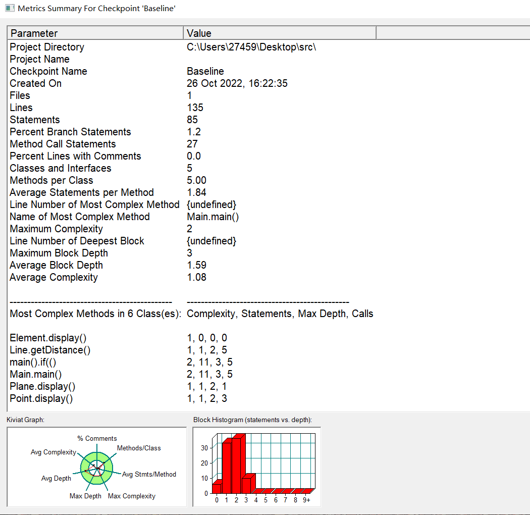Select the Maximum Complexity row
The height and width of the screenshot is (515, 530).
click(57, 229)
